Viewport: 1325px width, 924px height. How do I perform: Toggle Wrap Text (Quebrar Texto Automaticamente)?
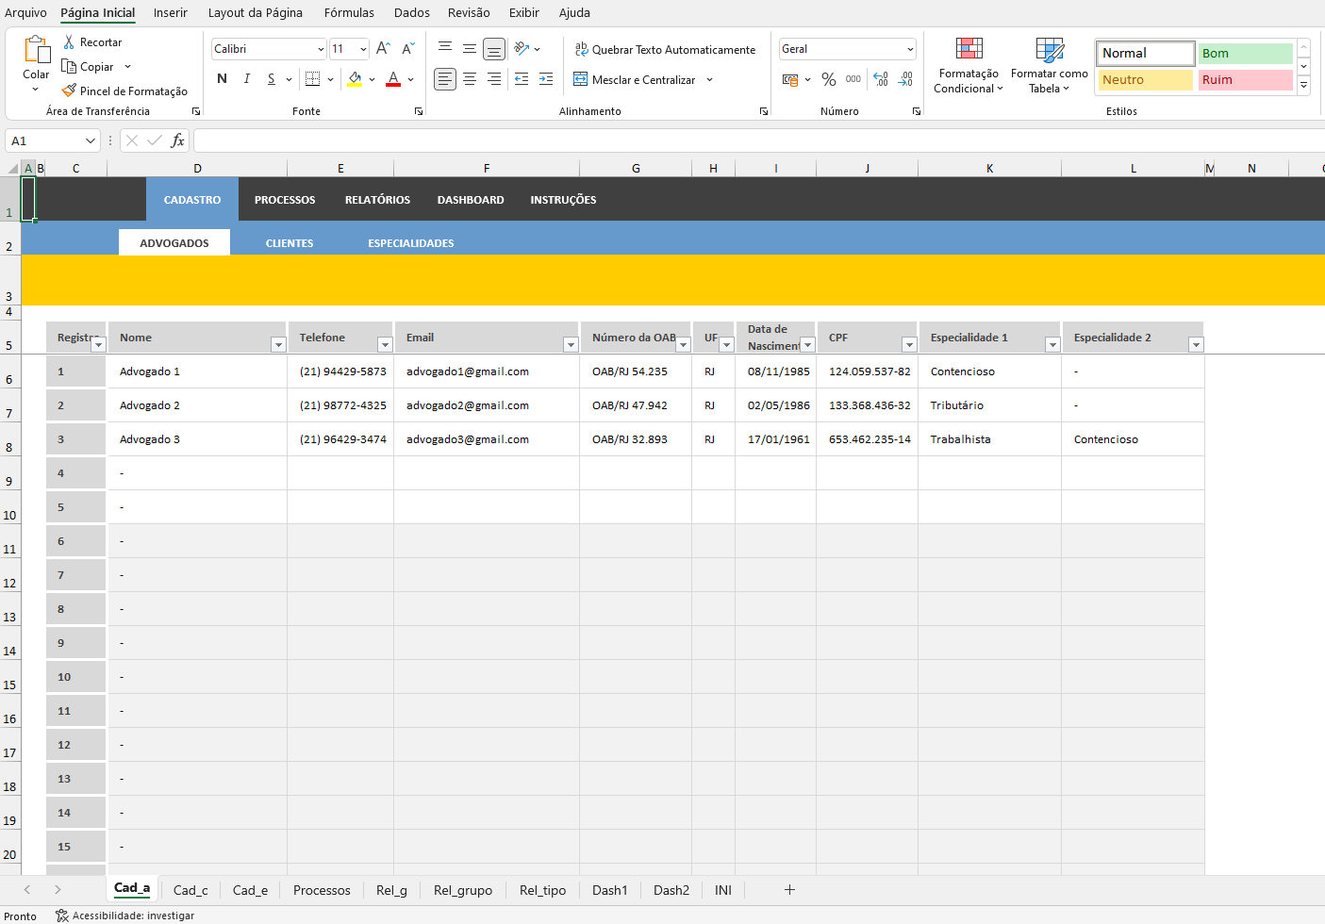[665, 49]
